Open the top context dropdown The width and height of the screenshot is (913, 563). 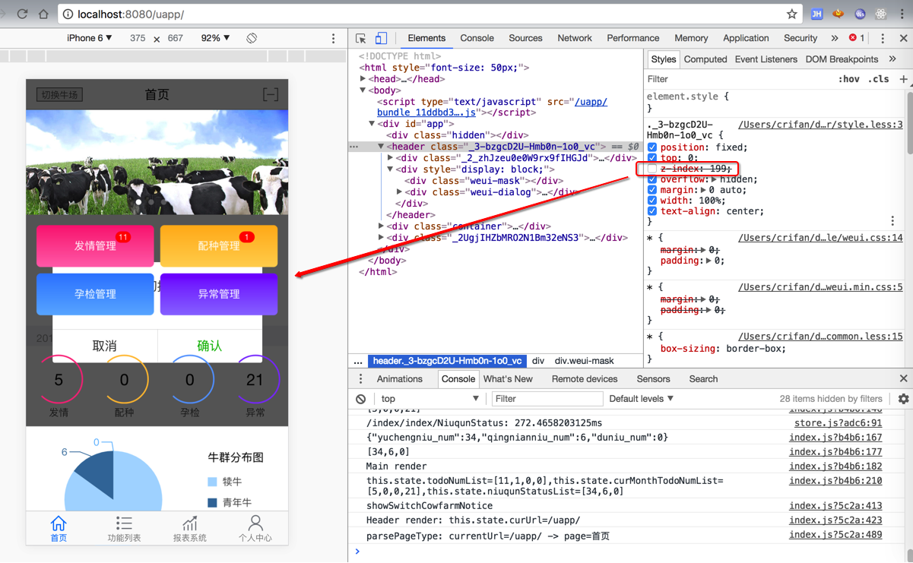click(430, 399)
